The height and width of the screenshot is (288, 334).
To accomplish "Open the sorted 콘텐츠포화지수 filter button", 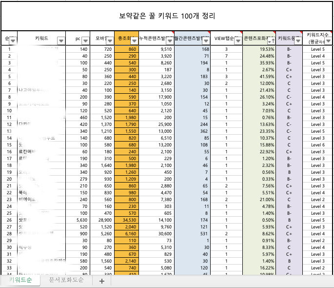I will 271,41.
